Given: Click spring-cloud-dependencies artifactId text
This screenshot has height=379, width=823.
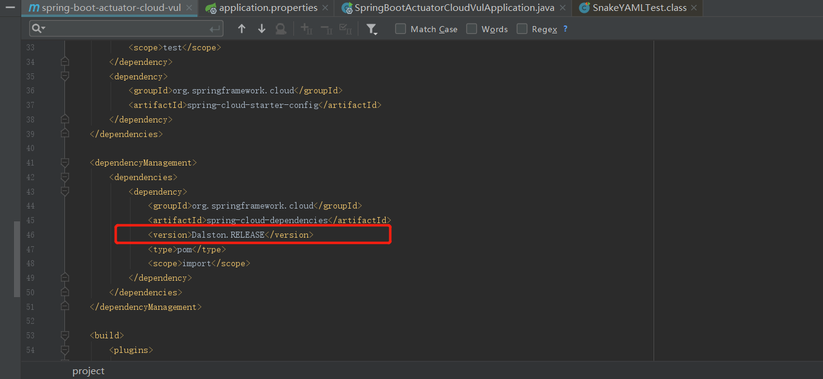Looking at the screenshot, I should click(267, 220).
